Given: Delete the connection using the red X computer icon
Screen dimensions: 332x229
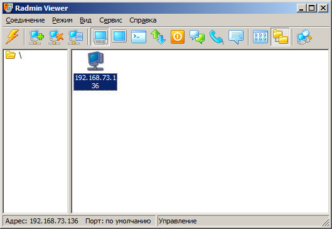Looking at the screenshot, I should tap(56, 37).
